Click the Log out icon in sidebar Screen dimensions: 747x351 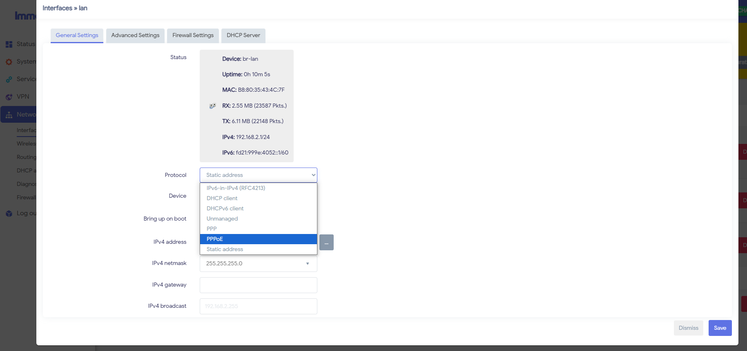(x=9, y=214)
